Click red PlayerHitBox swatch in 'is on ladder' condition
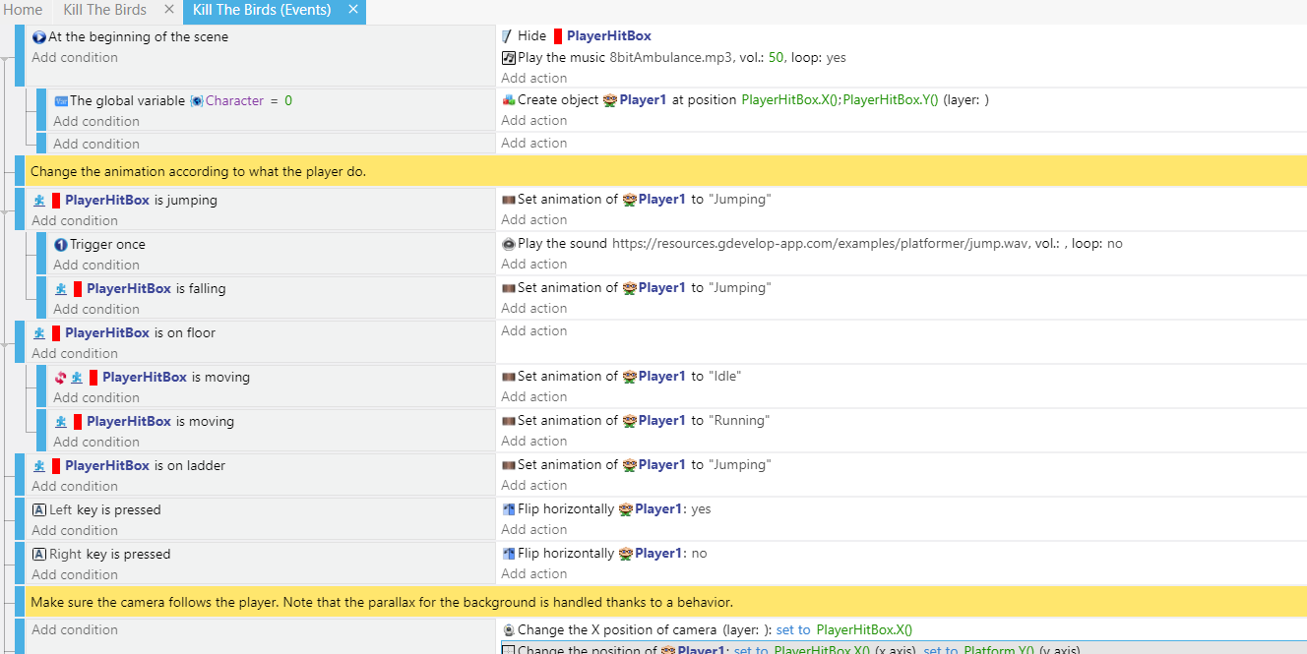Viewport: 1307px width, 654px height. [56, 466]
